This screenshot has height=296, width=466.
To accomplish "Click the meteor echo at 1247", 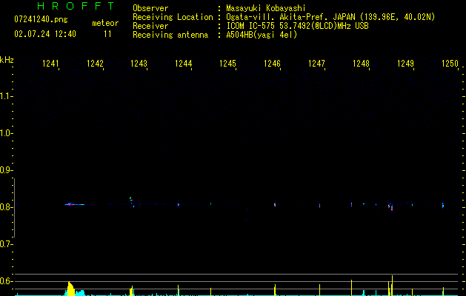I will (319, 205).
